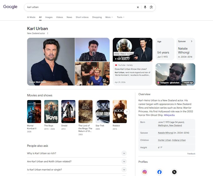Start voice search with the microphone icon

click(145, 7)
